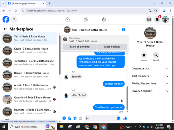Open the tab search dropdown in Chrome

click(x=3, y=3)
